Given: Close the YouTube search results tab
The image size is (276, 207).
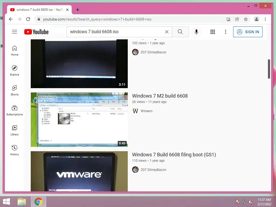Looking at the screenshot, I should click(67, 10).
